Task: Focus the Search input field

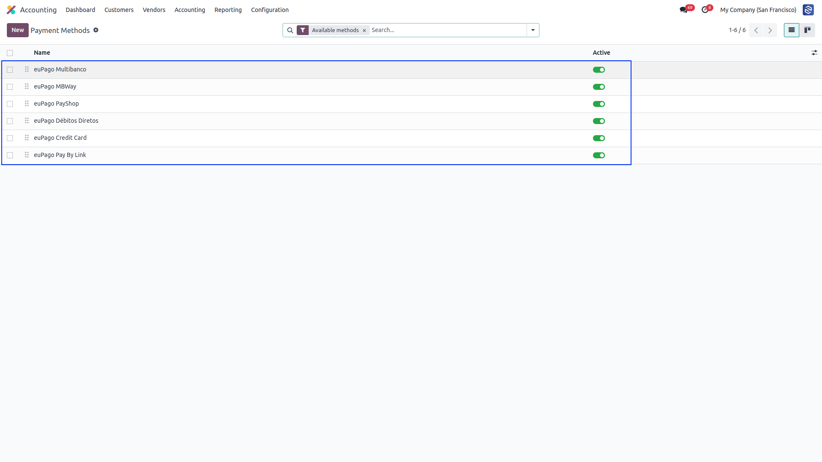Action: pyautogui.click(x=448, y=30)
